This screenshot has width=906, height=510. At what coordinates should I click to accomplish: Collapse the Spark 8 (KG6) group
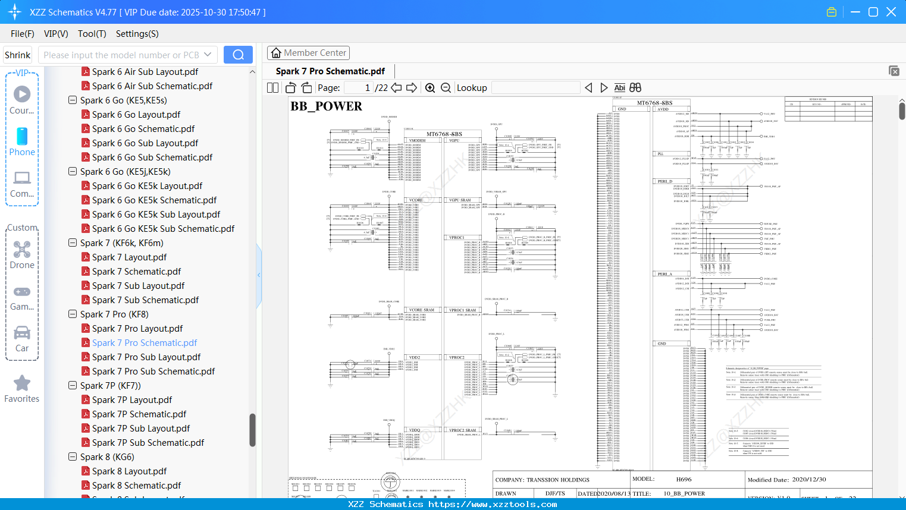pos(72,457)
